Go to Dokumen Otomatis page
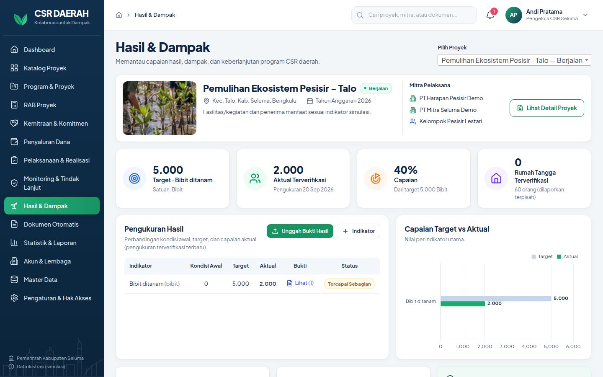Screen dimensions: 603x377 (x=52, y=224)
